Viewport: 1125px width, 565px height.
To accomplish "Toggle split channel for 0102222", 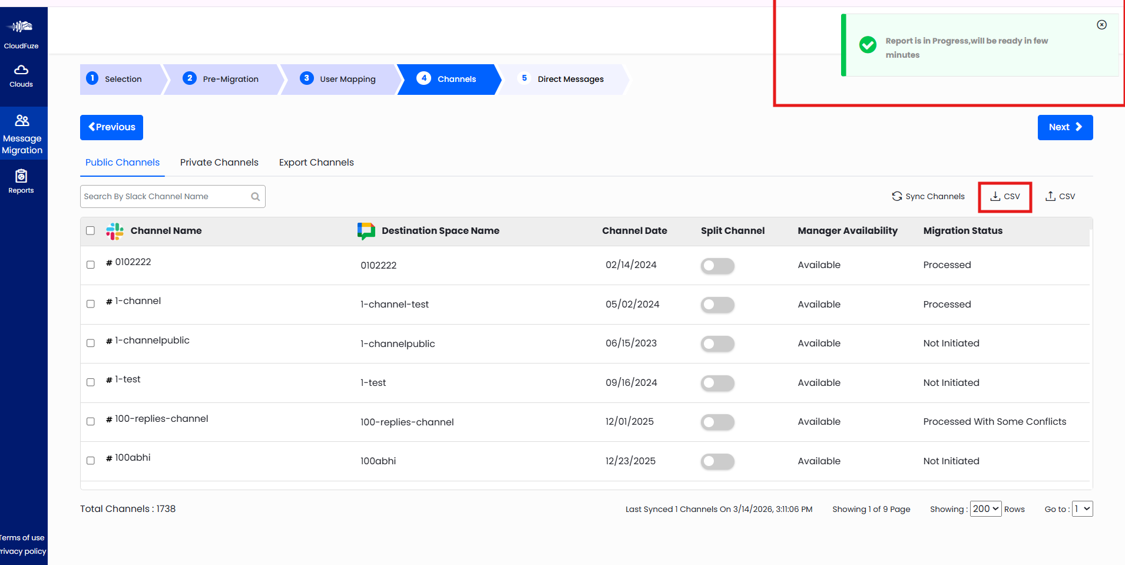I will click(x=717, y=266).
